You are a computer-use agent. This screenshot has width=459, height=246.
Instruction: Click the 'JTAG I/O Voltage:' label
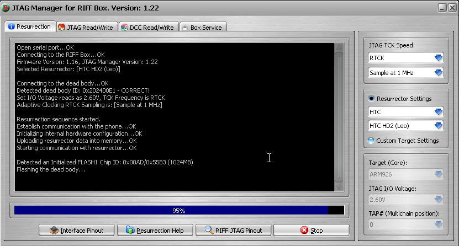392,189
